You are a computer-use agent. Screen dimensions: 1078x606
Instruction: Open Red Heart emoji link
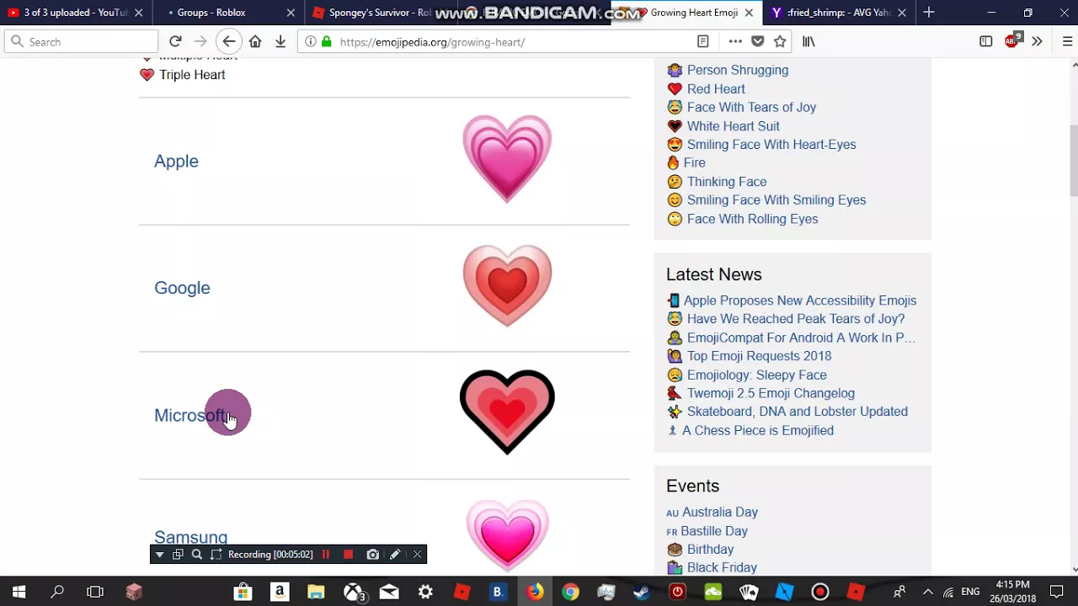coord(716,88)
